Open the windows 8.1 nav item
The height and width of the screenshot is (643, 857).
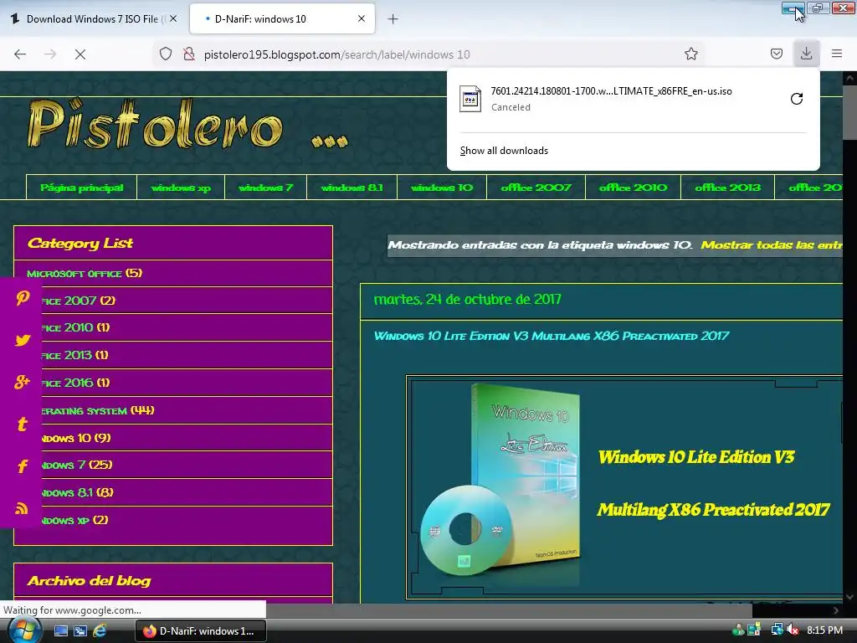[352, 188]
